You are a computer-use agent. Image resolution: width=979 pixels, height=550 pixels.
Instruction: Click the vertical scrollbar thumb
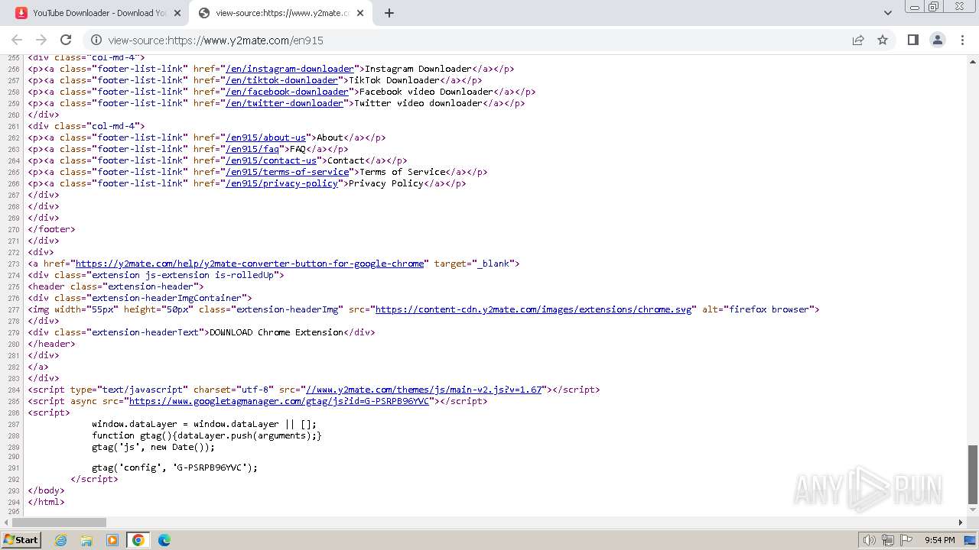pos(973,474)
